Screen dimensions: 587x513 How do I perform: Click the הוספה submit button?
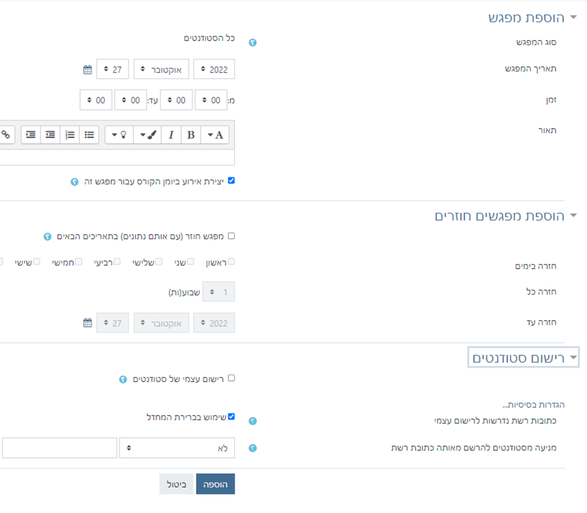[215, 484]
